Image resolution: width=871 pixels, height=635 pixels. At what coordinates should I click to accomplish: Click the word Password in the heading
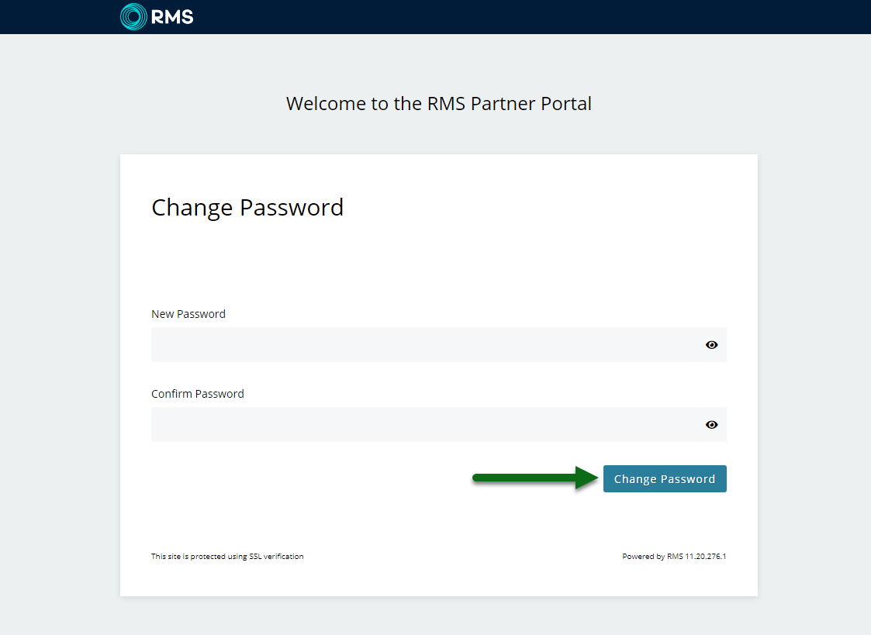pyautogui.click(x=292, y=208)
